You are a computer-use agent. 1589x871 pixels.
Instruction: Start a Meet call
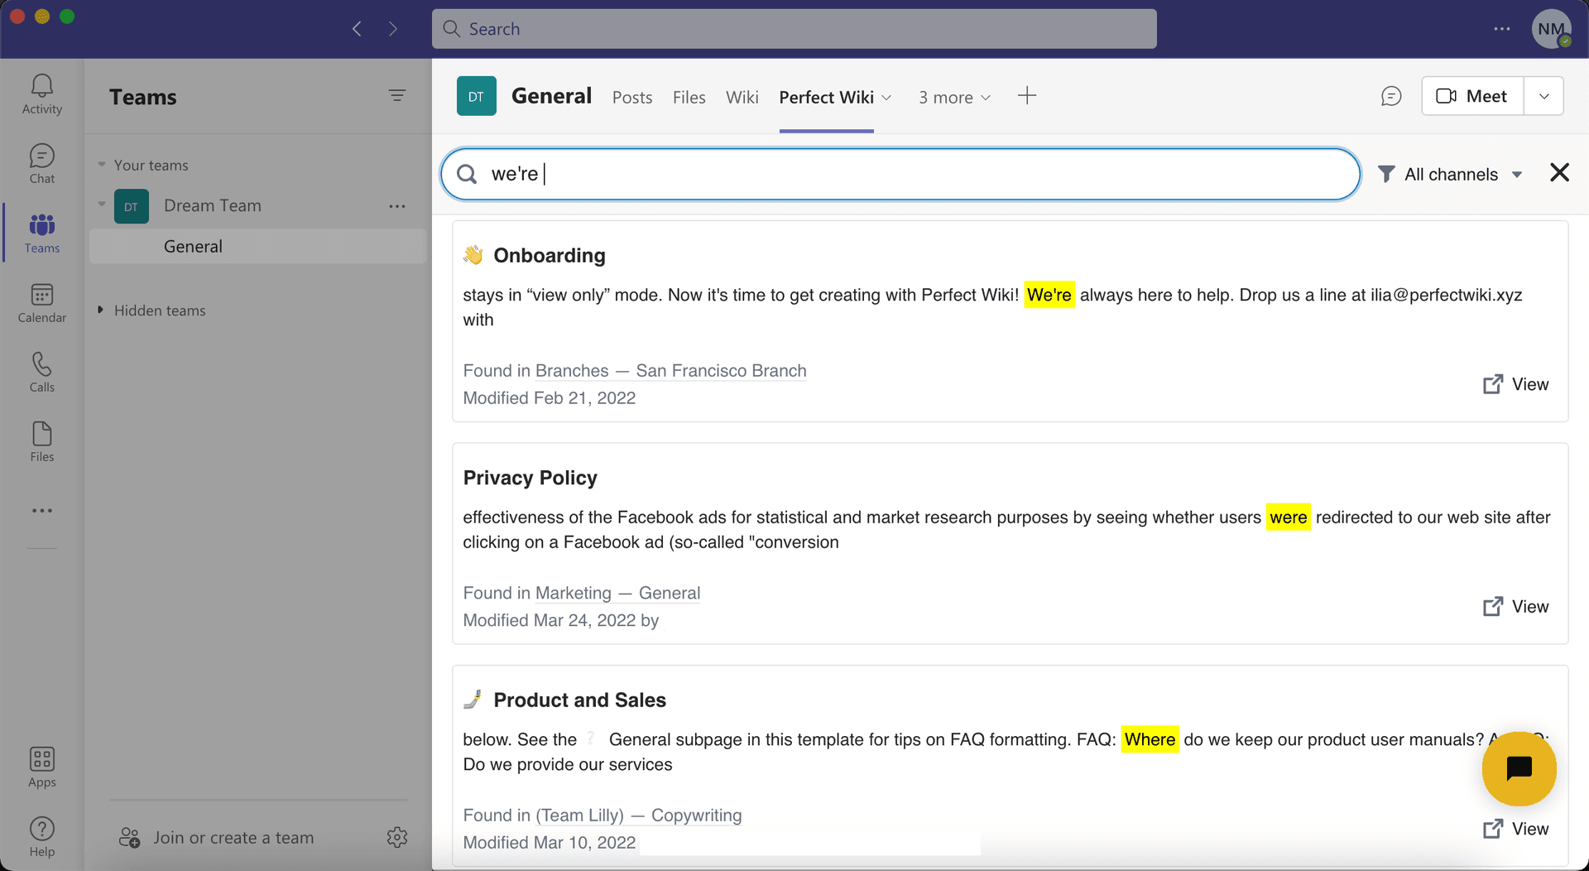(1472, 95)
